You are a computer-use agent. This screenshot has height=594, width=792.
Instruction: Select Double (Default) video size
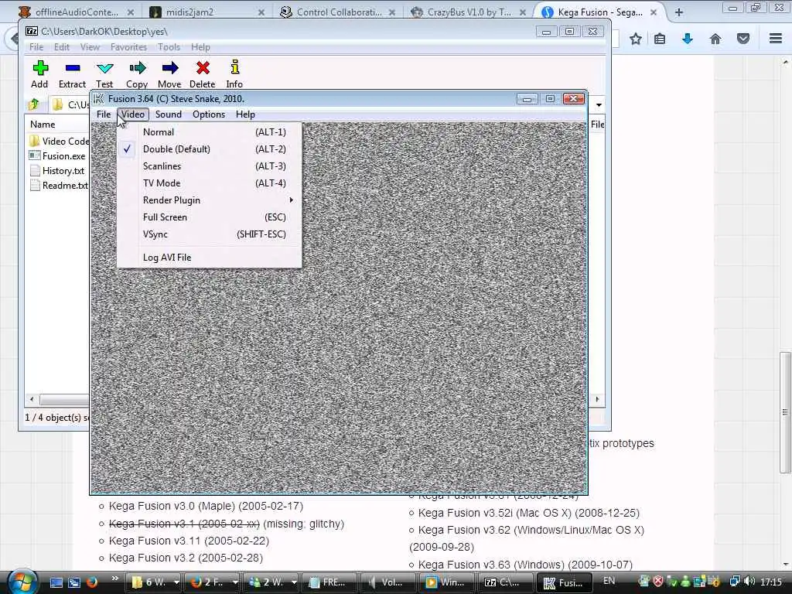210,149
